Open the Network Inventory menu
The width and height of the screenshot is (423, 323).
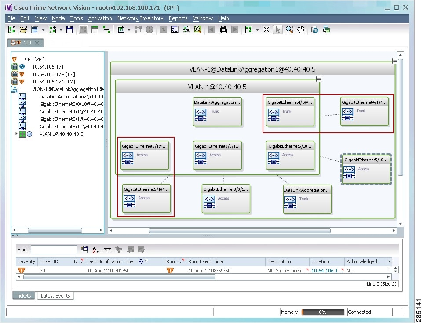tap(140, 18)
